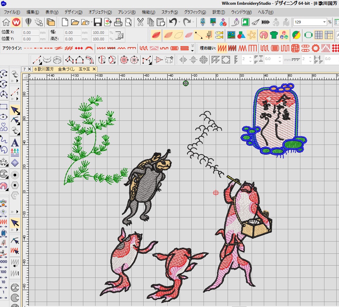Open the ヘルプ(H) menu
The width and height of the screenshot is (339, 307).
[266, 12]
